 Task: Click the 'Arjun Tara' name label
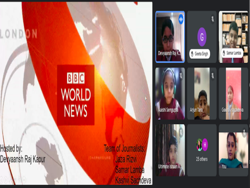point(196,110)
